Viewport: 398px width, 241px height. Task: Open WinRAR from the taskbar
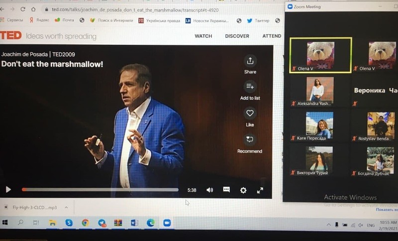click(118, 223)
